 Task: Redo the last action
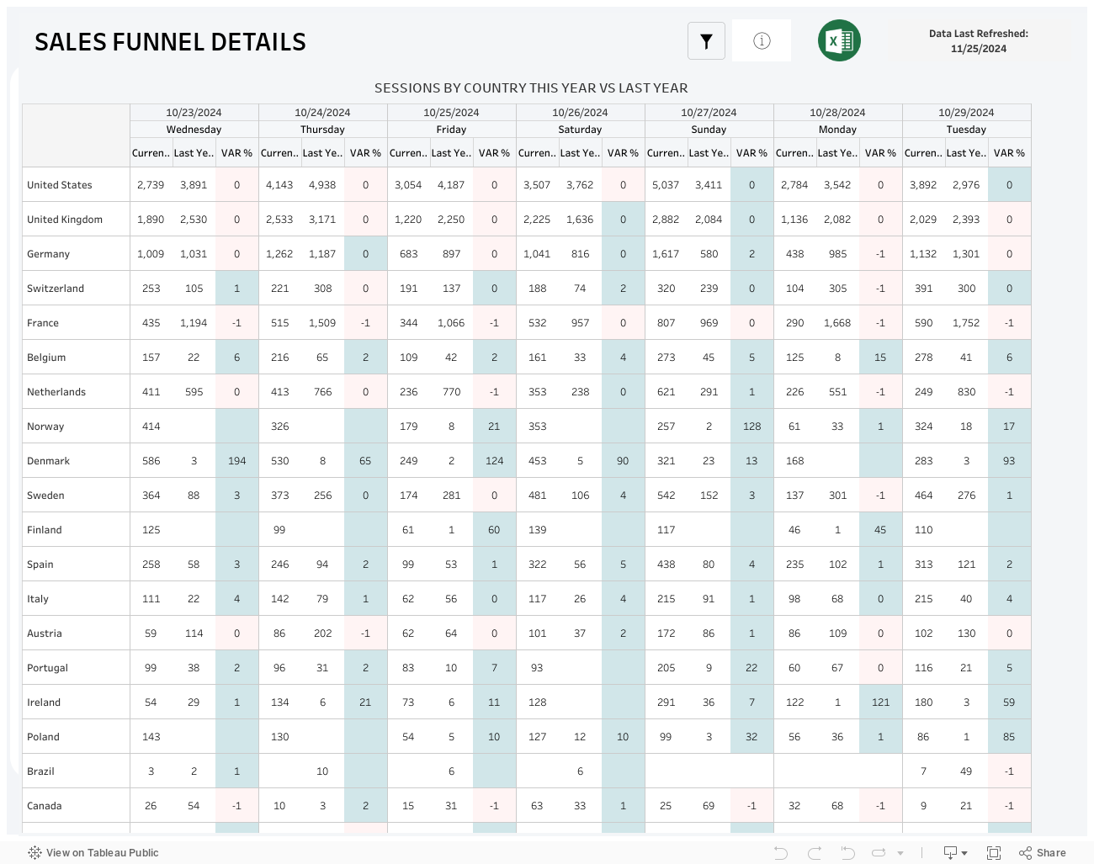pyautogui.click(x=814, y=852)
